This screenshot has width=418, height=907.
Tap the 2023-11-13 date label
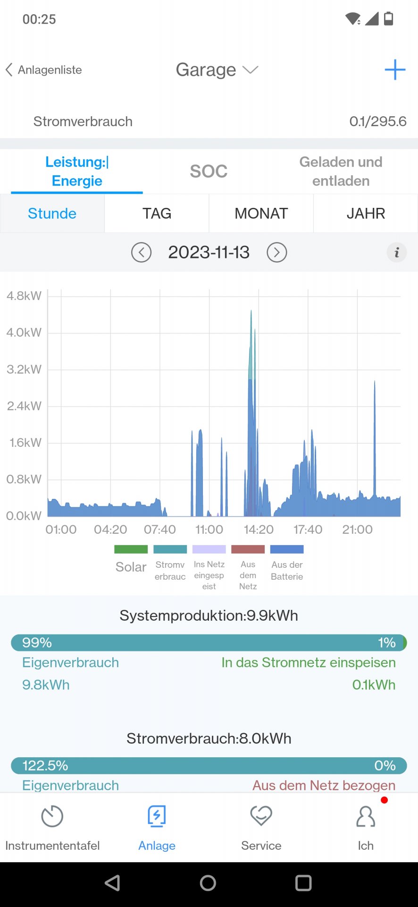(209, 252)
